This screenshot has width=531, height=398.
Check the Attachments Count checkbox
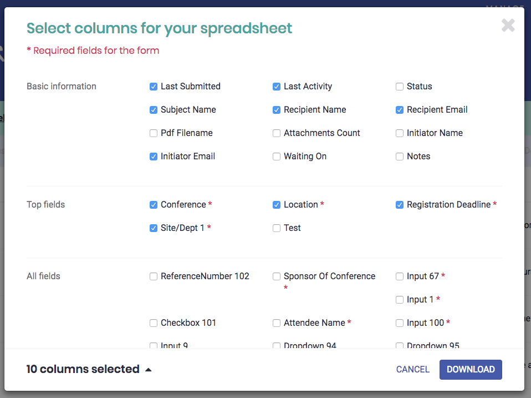[x=277, y=133]
